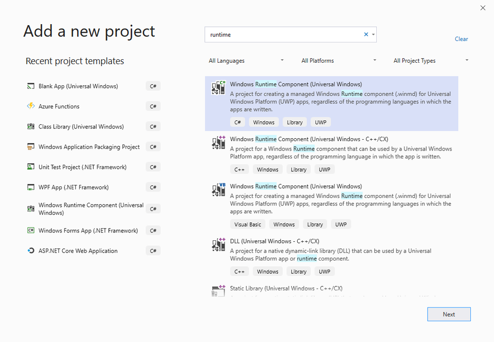
Task: Open the All Languages dropdown
Action: [246, 61]
